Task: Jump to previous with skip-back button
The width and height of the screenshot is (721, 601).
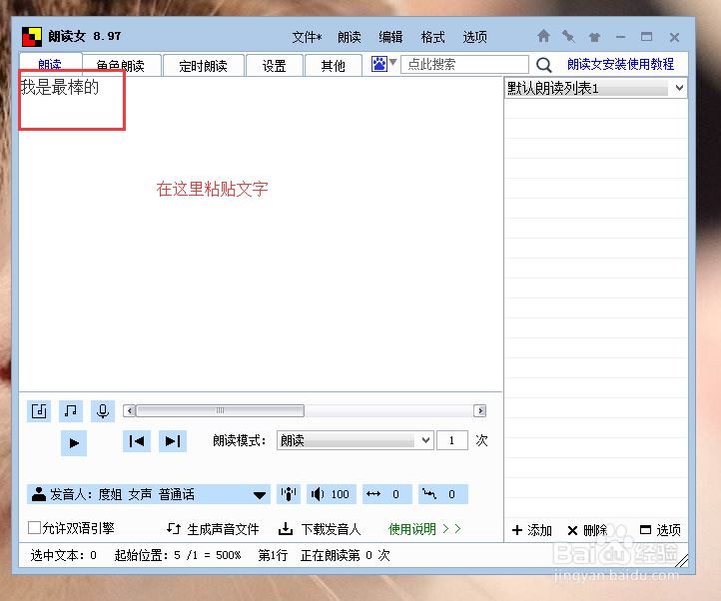Action: (137, 441)
